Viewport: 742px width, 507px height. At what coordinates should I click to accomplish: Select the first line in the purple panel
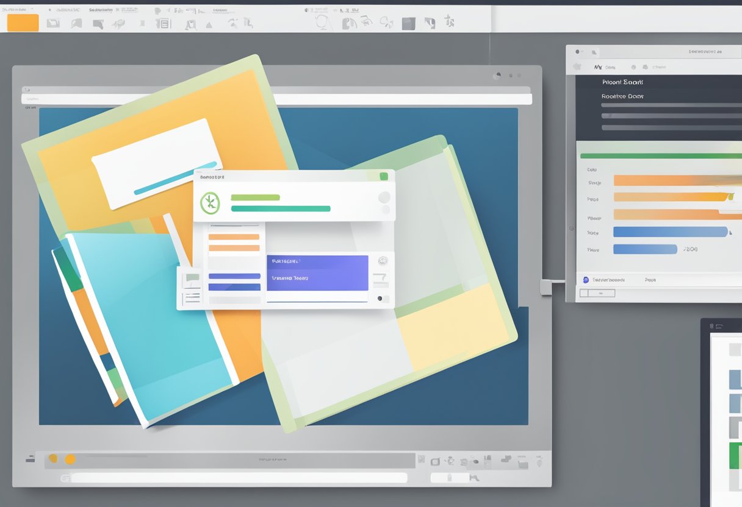(285, 261)
